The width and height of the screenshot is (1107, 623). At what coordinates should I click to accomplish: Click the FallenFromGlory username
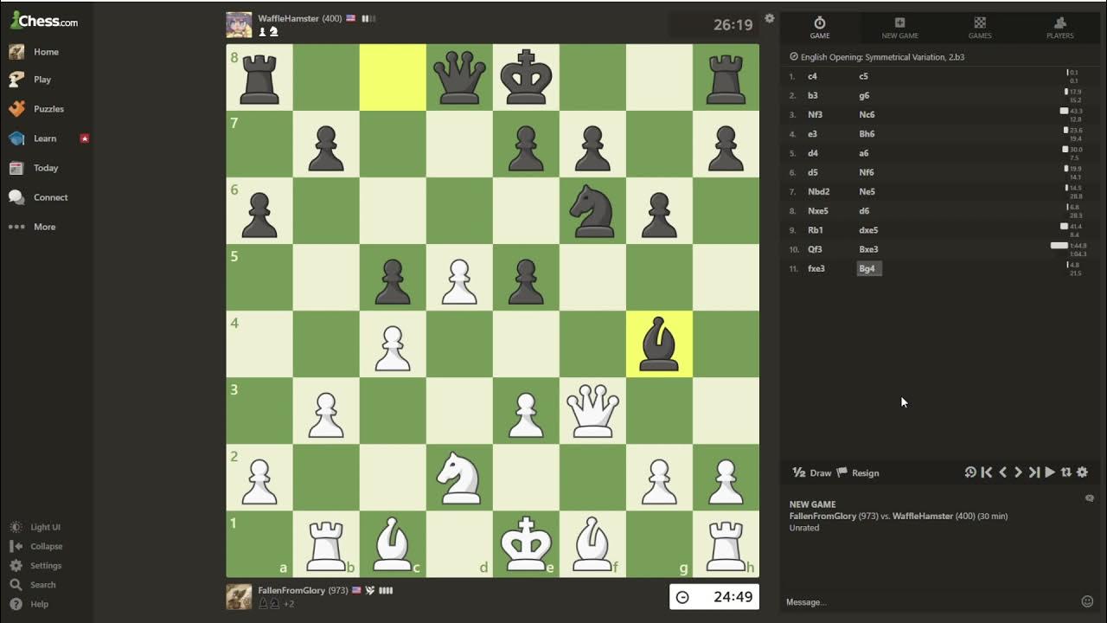(291, 590)
